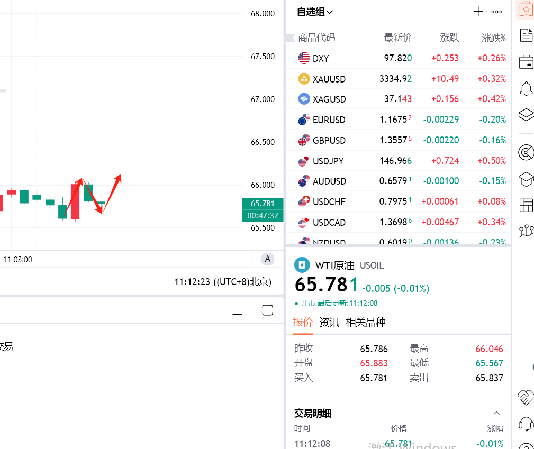The image size is (534, 449).
Task: Click the 最低 value 65.567
Action: point(490,363)
